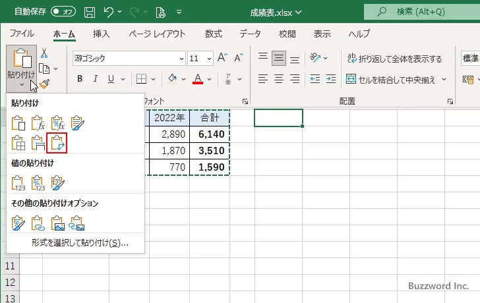Toggle middle vertical alignment
480x303 pixels.
click(279, 58)
